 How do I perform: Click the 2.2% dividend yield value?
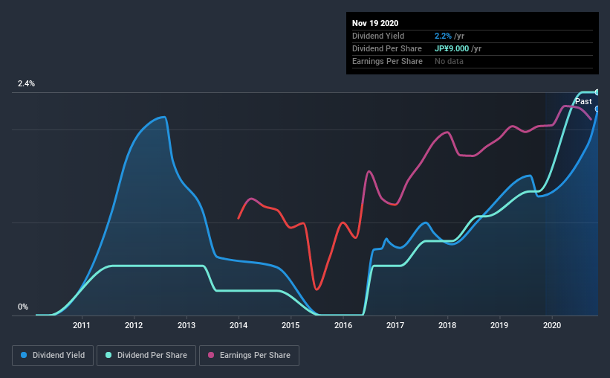(x=443, y=36)
